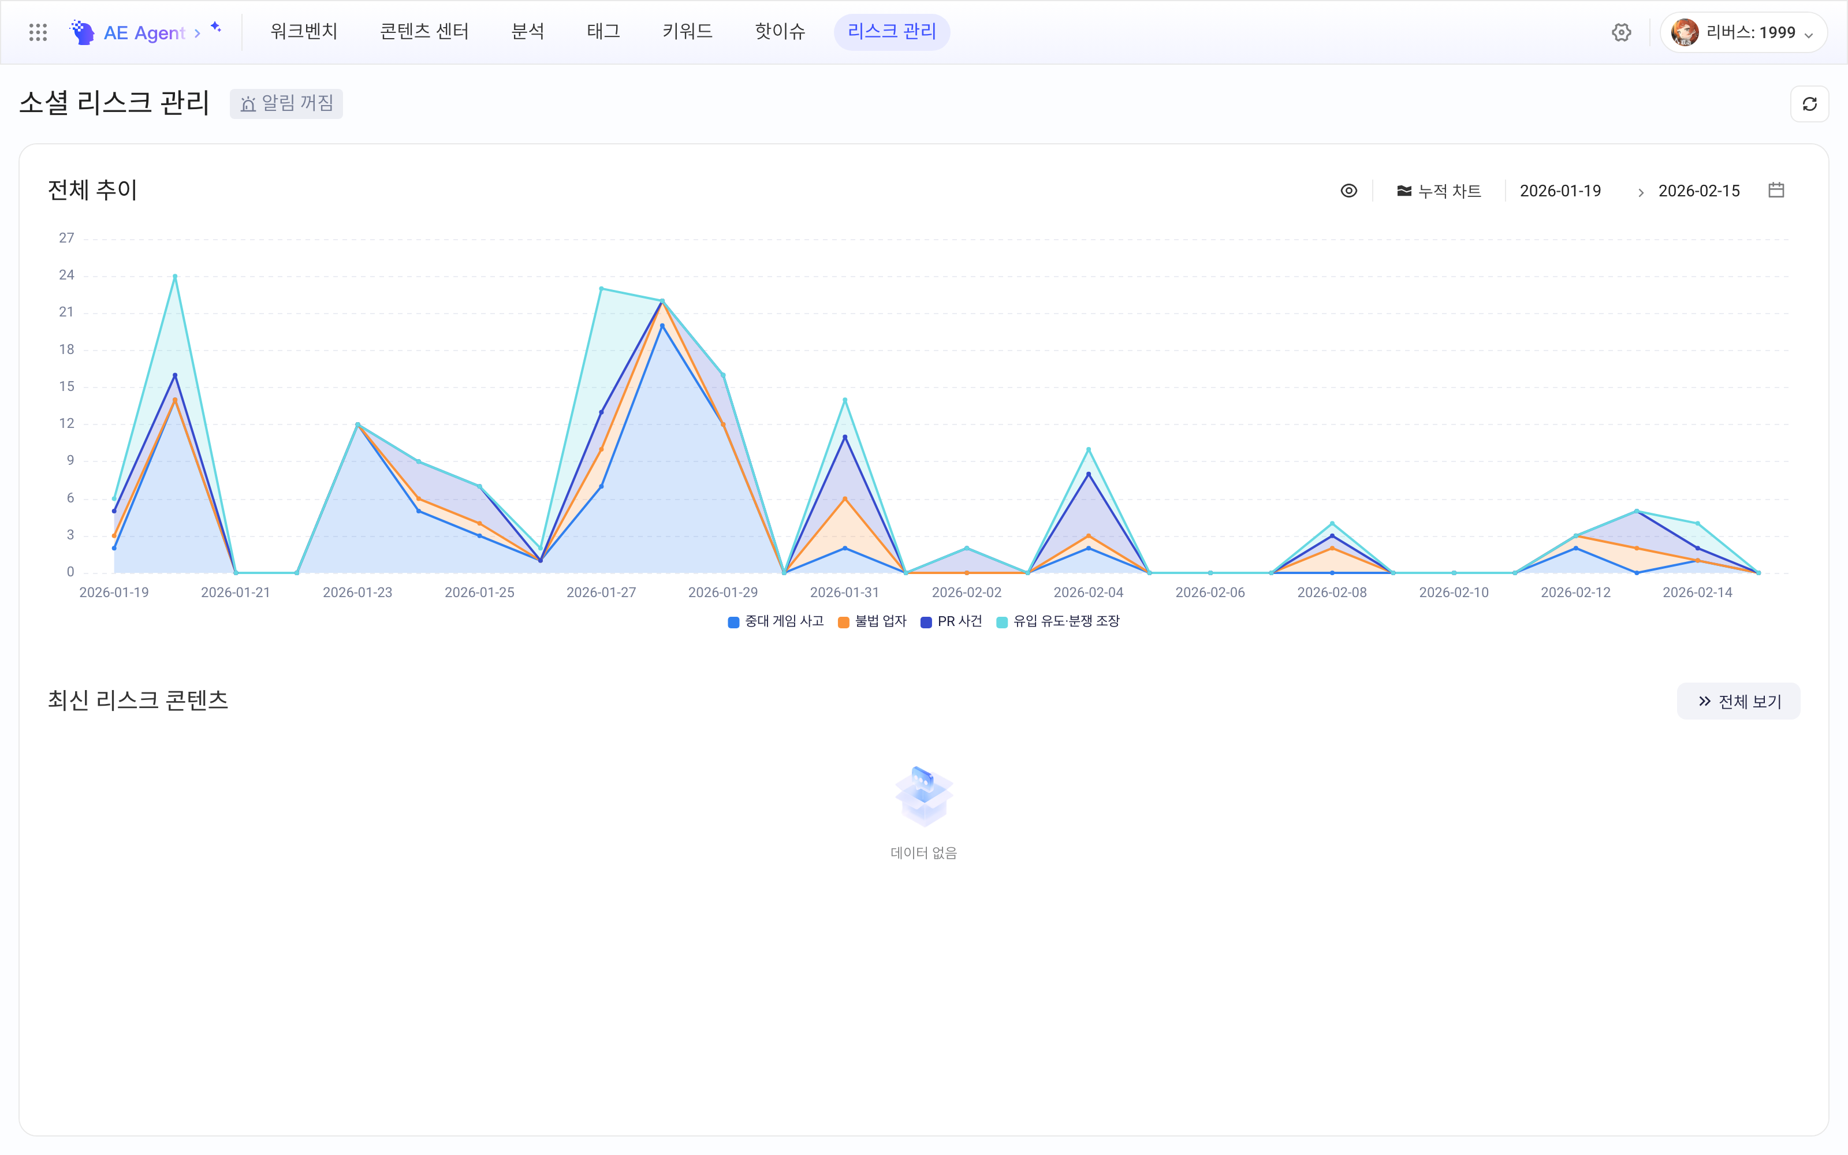
Task: Go to the 키워드 tab
Action: pos(687,31)
